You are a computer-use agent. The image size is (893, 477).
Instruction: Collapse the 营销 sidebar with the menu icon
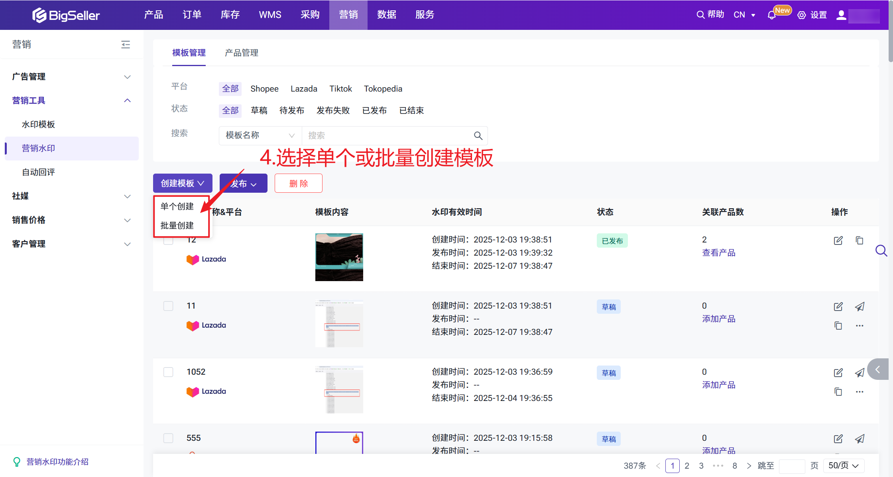coord(126,44)
